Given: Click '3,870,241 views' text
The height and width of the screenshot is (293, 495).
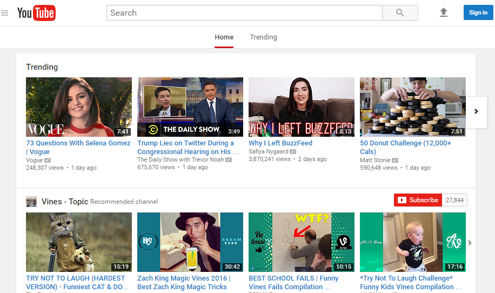Looking at the screenshot, I should point(270,159).
